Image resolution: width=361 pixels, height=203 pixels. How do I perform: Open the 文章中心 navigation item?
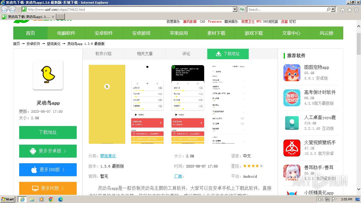291,33
